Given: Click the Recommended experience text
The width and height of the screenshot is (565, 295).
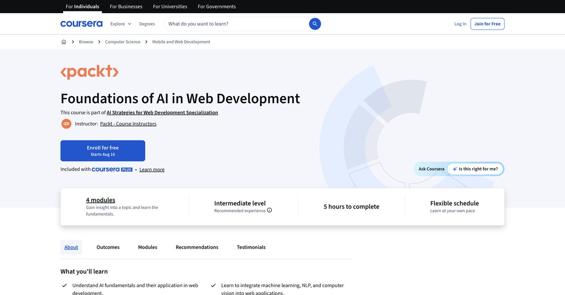Looking at the screenshot, I should coord(240,210).
